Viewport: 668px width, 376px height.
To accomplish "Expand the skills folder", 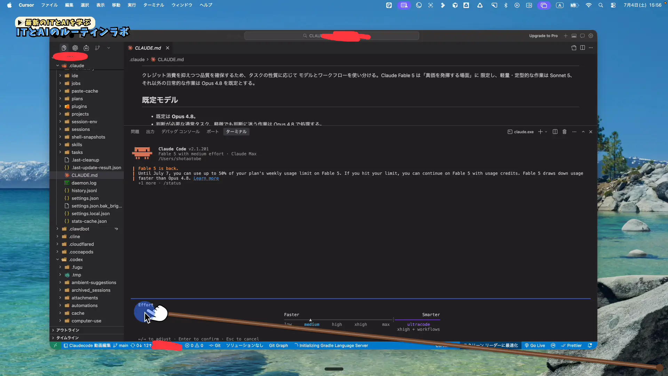I will click(60, 144).
